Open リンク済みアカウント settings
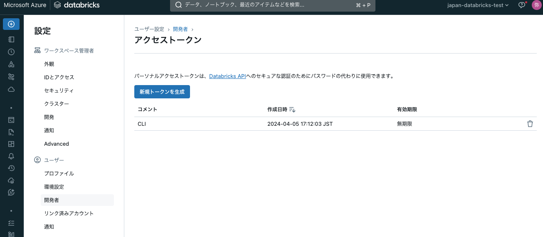Viewport: 543px width, 237px height. click(x=69, y=213)
